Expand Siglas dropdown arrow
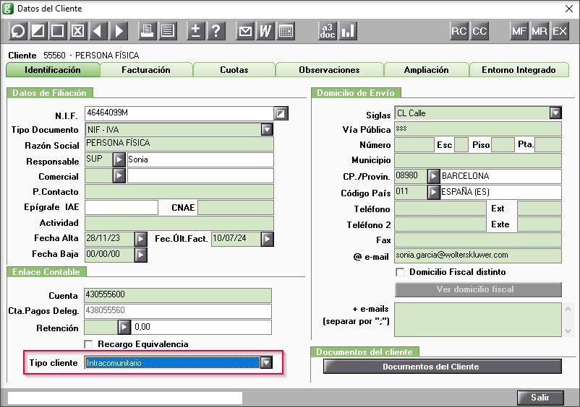 click(x=555, y=113)
